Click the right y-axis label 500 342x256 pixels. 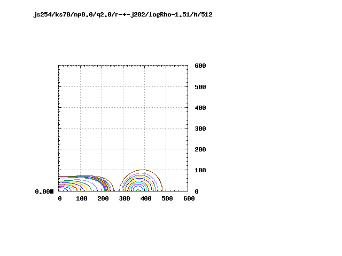click(x=200, y=87)
